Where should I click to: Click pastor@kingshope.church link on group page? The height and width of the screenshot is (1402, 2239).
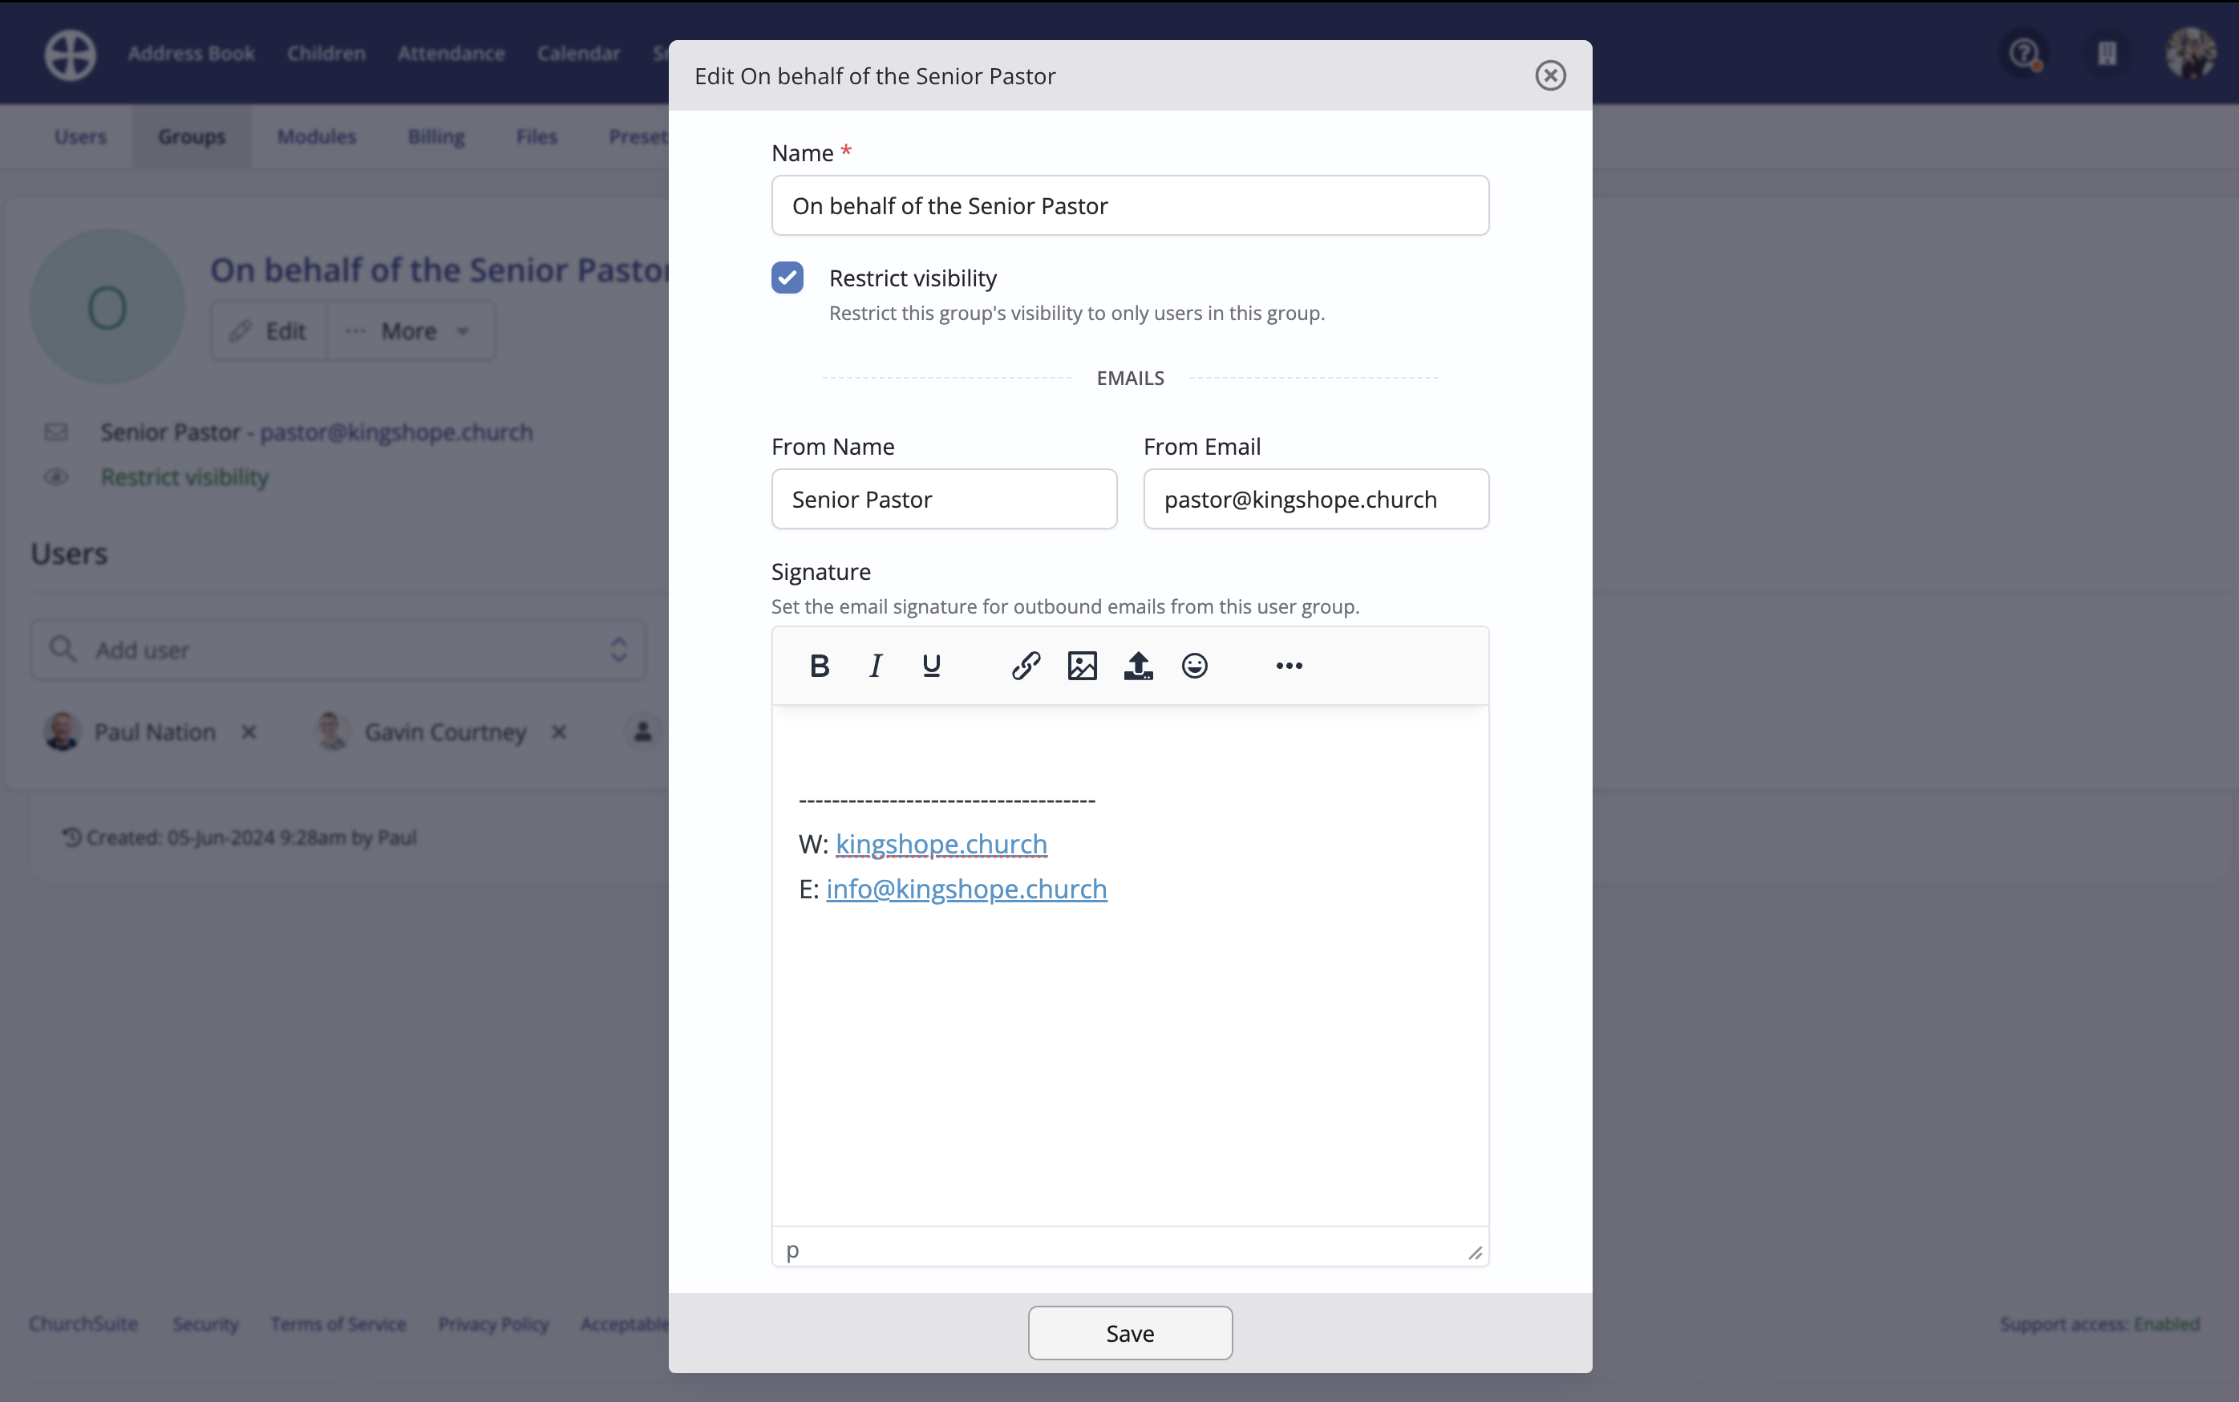click(397, 432)
